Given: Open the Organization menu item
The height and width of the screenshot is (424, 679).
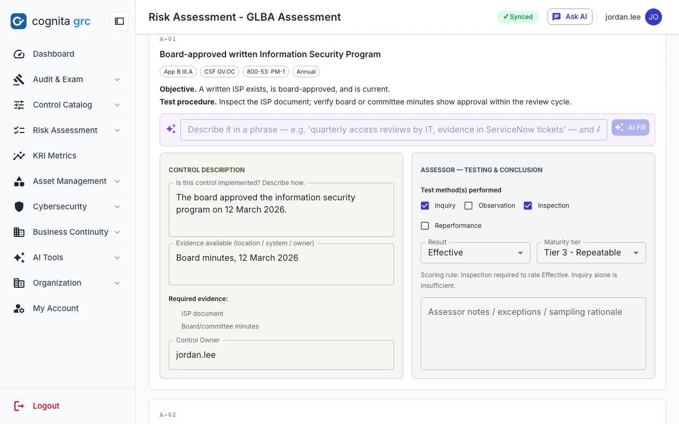Looking at the screenshot, I should coord(68,283).
